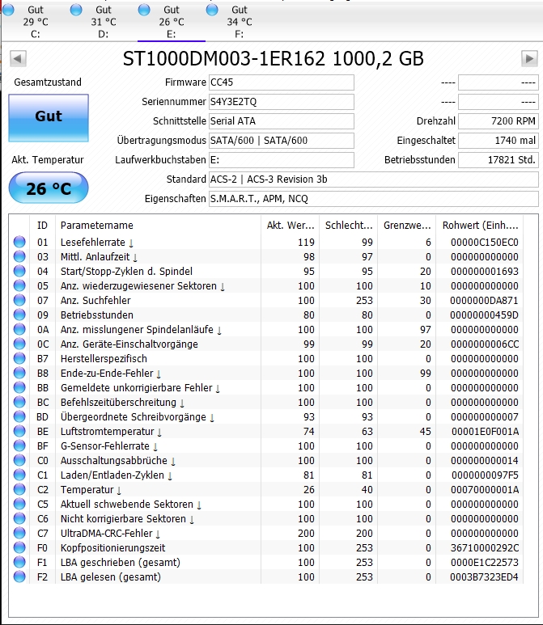Click status orb of Ende-zu-Ende-Fehler row
This screenshot has height=625, width=543.
(19, 373)
